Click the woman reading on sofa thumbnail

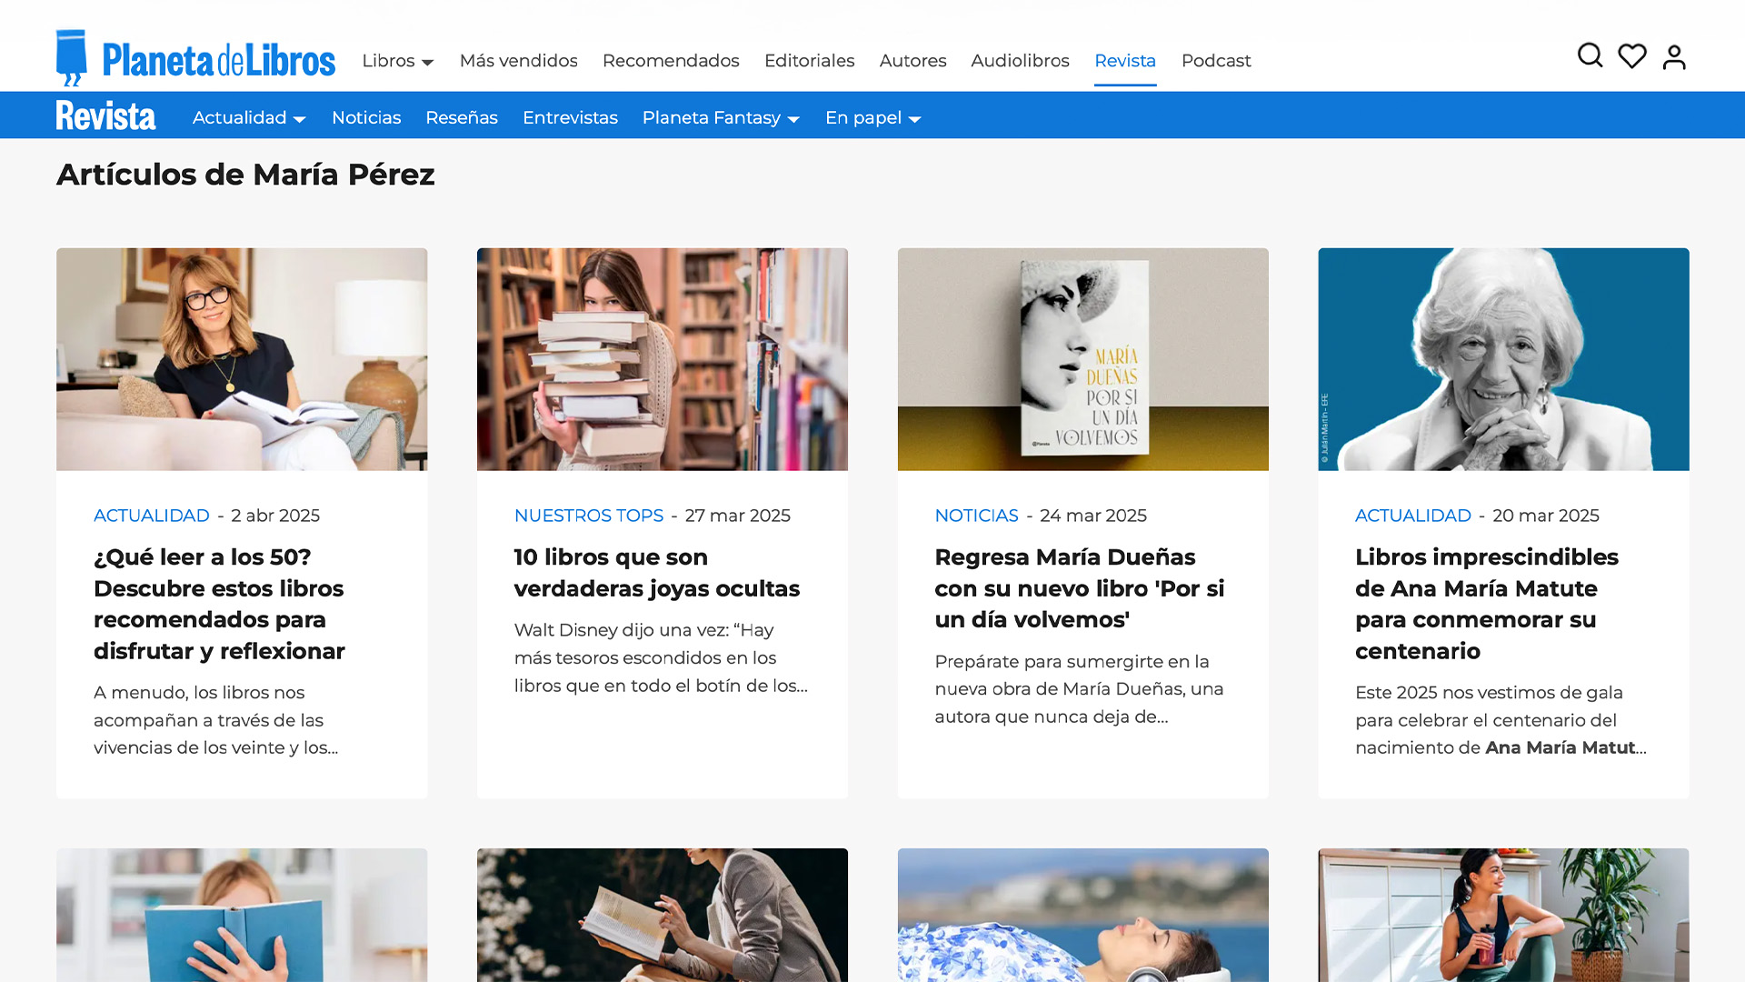[x=242, y=359]
